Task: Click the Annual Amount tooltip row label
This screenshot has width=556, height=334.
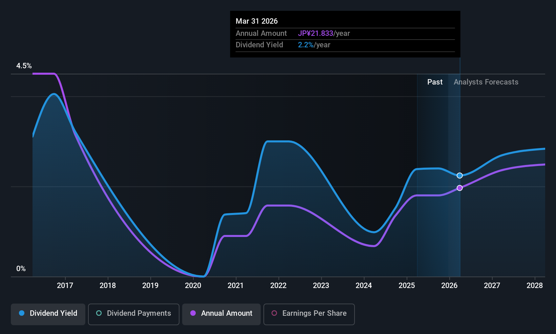Action: [261, 33]
